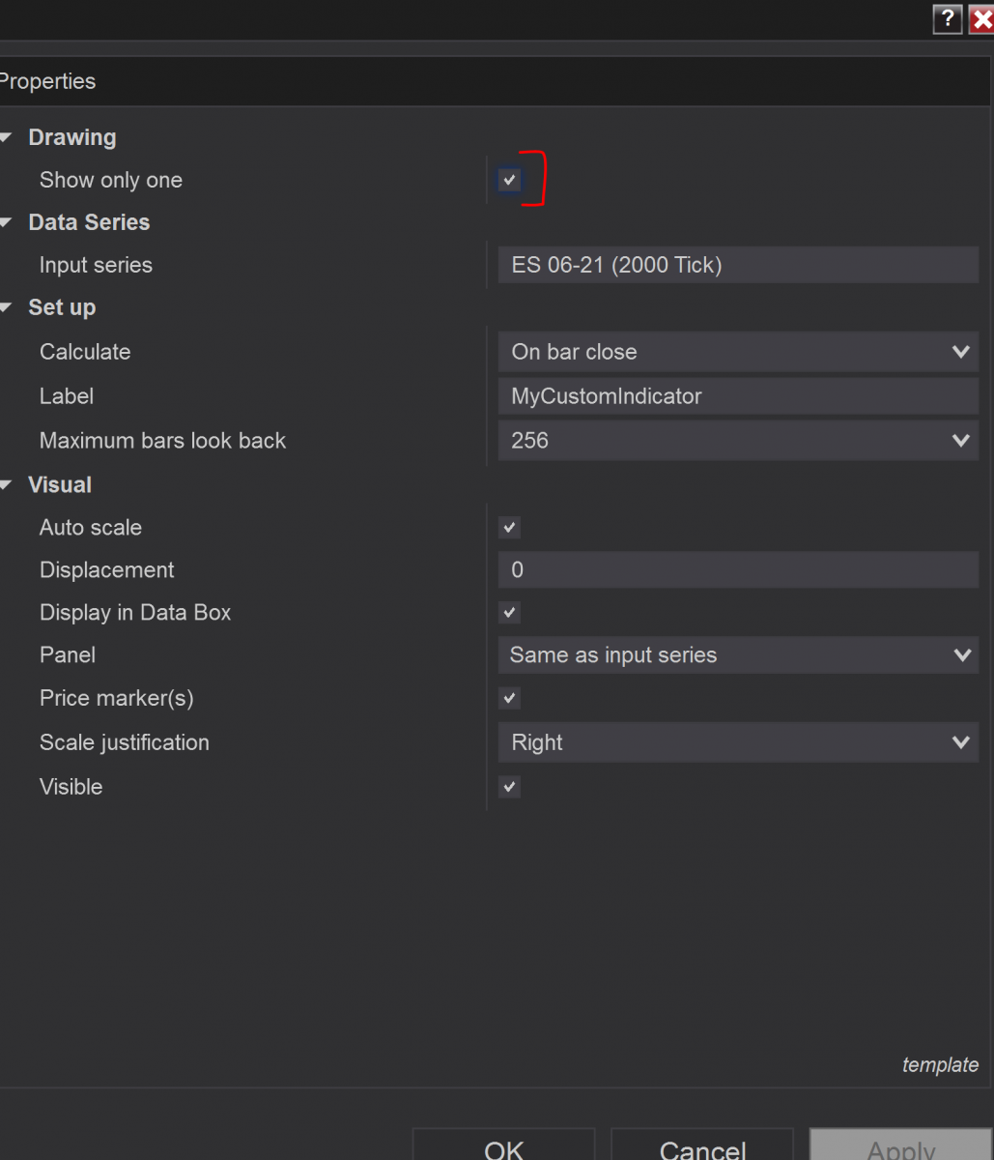The height and width of the screenshot is (1160, 994).
Task: Open the Panel dropdown
Action: tap(738, 655)
